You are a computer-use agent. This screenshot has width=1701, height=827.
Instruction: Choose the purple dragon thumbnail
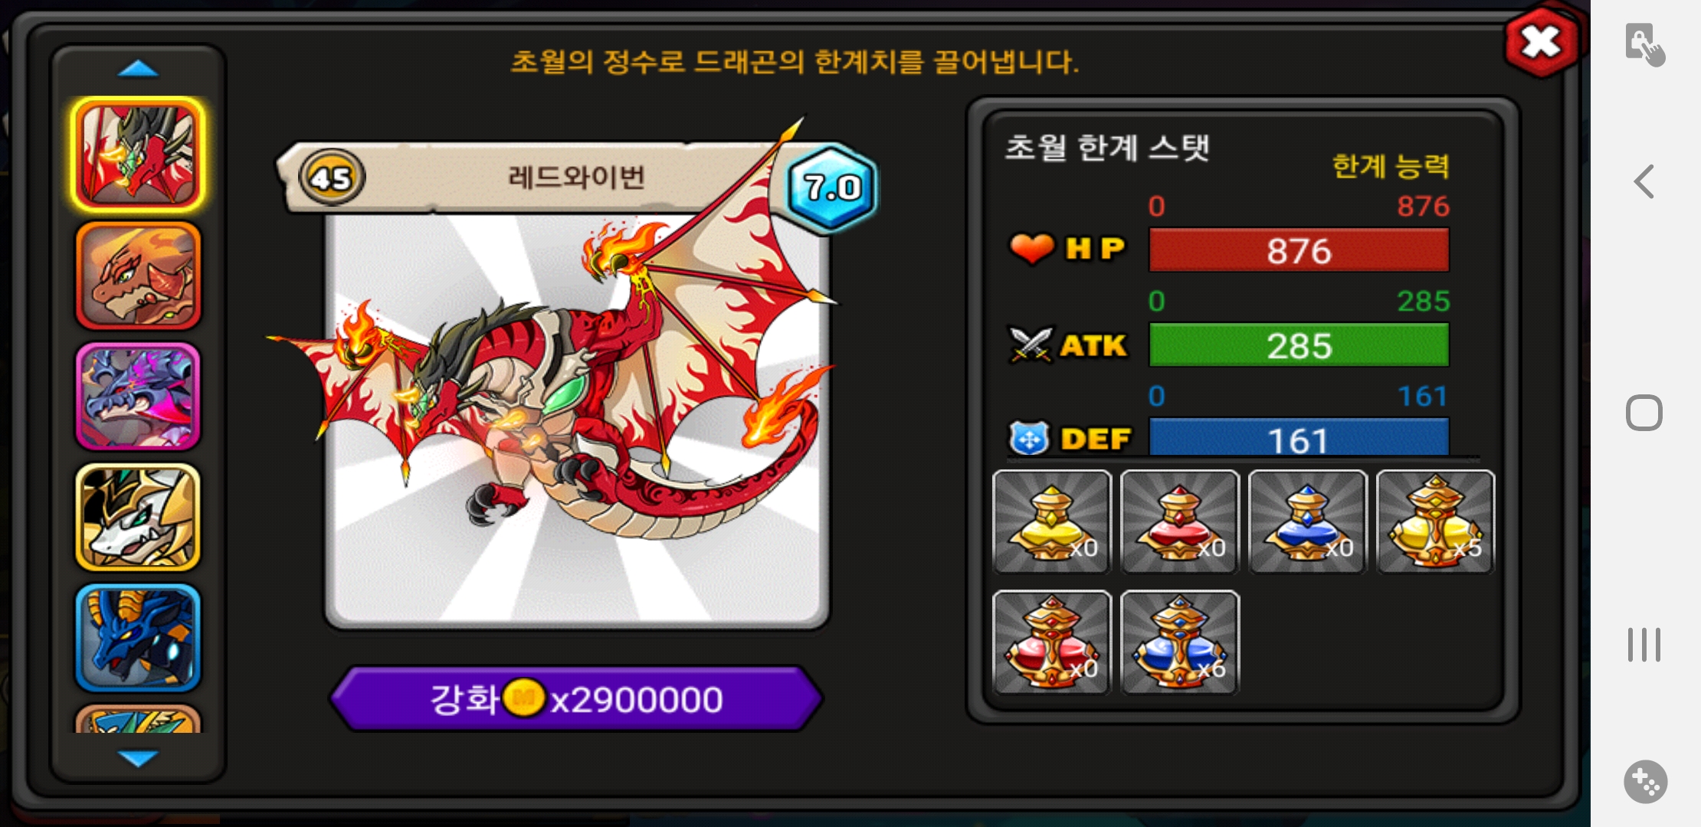click(138, 396)
